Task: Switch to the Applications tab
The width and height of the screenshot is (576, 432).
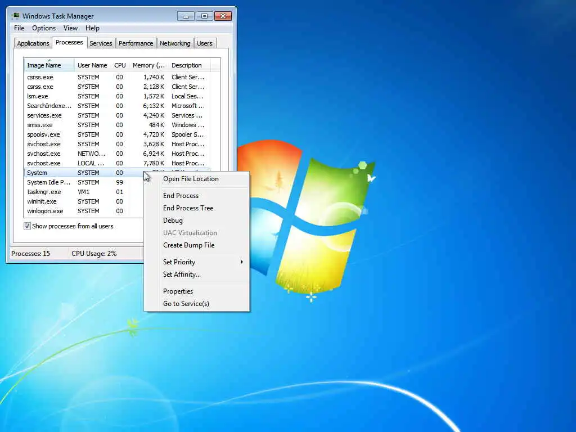Action: point(33,43)
